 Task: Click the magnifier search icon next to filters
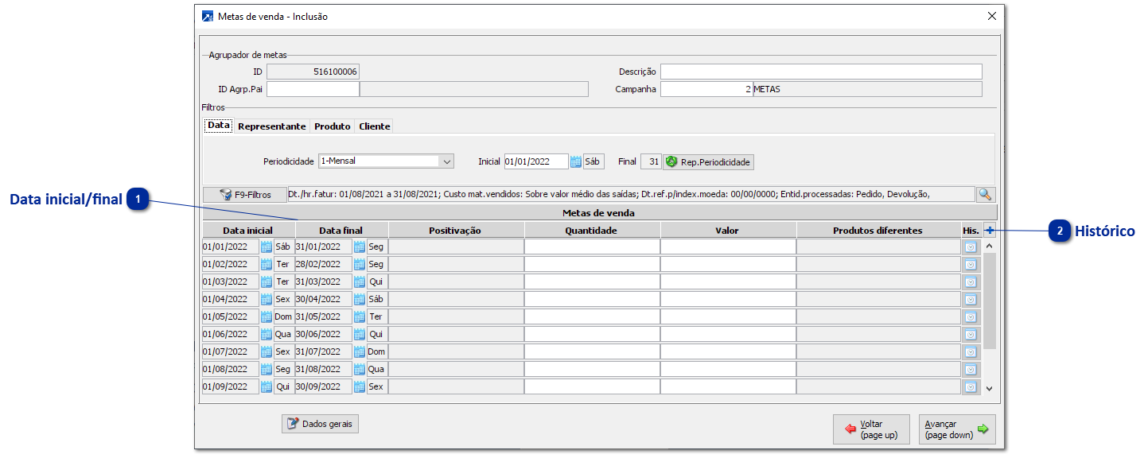coord(986,194)
